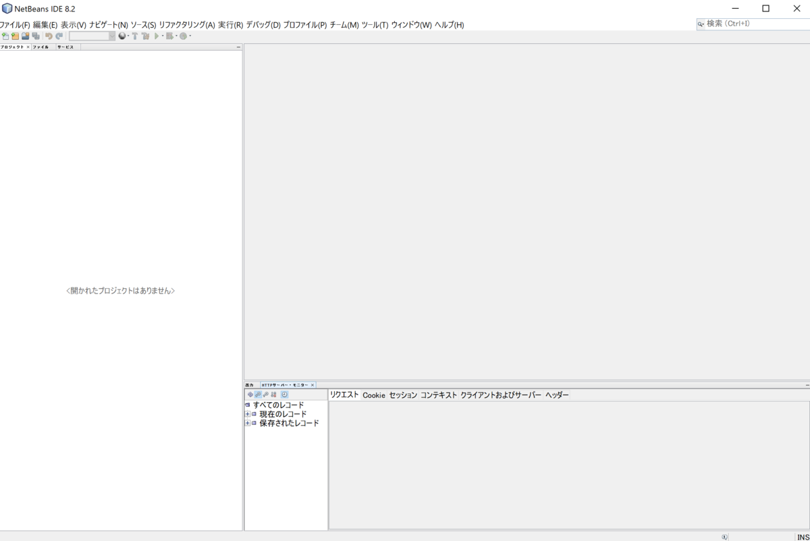810x541 pixels.
Task: Open dropdown arrow beside the globe icon
Action: tap(128, 36)
